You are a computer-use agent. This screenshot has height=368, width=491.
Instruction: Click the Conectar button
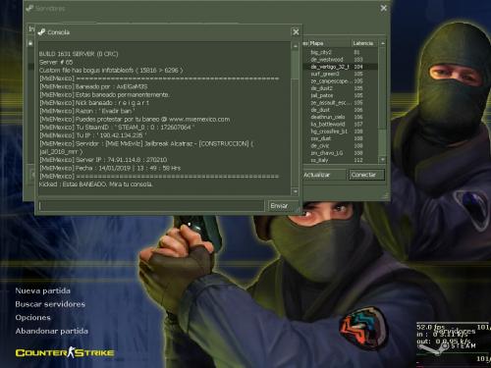[366, 175]
